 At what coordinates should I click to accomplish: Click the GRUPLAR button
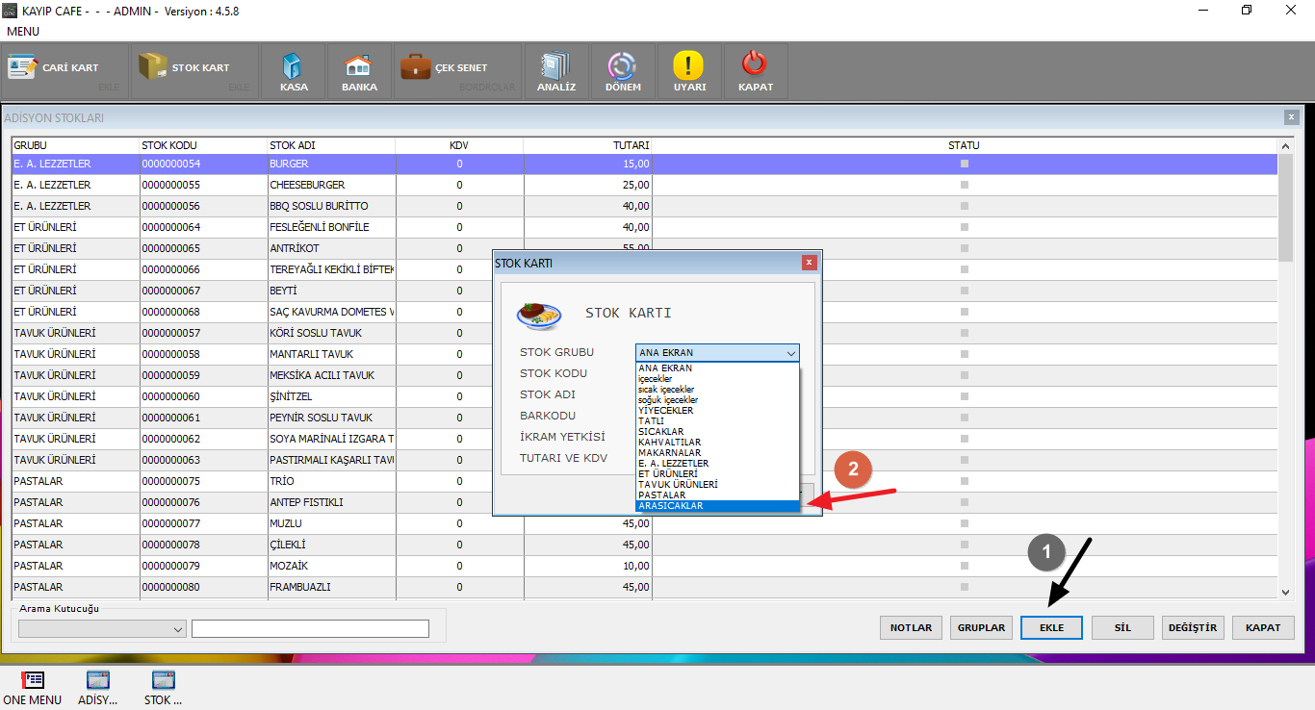tap(982, 627)
